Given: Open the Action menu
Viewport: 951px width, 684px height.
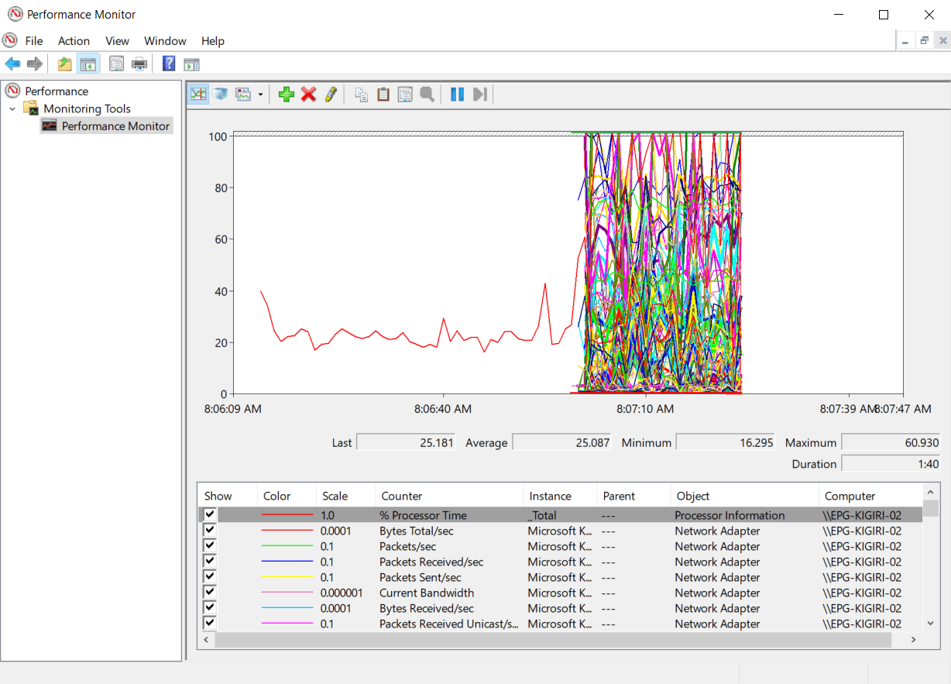Looking at the screenshot, I should 74,41.
